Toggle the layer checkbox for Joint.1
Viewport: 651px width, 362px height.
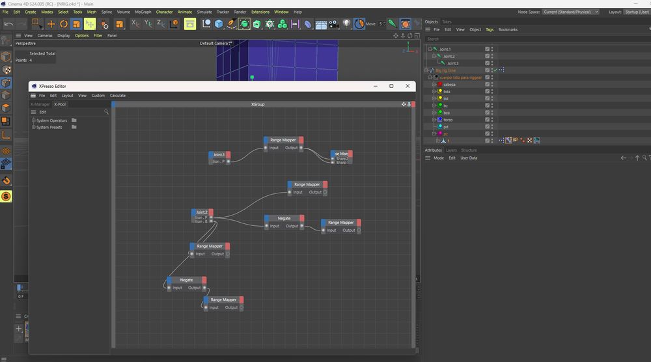[488, 49]
